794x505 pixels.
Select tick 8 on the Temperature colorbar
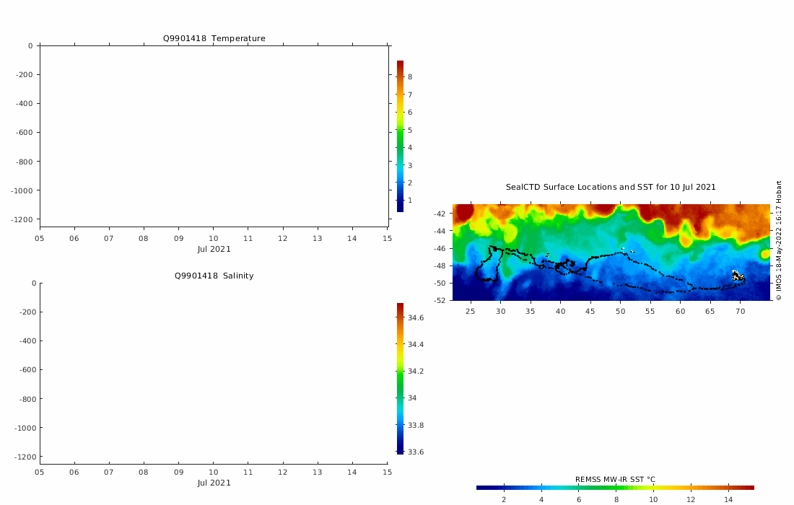tap(410, 77)
